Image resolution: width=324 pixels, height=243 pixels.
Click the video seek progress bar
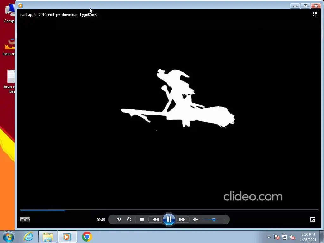coord(169,210)
